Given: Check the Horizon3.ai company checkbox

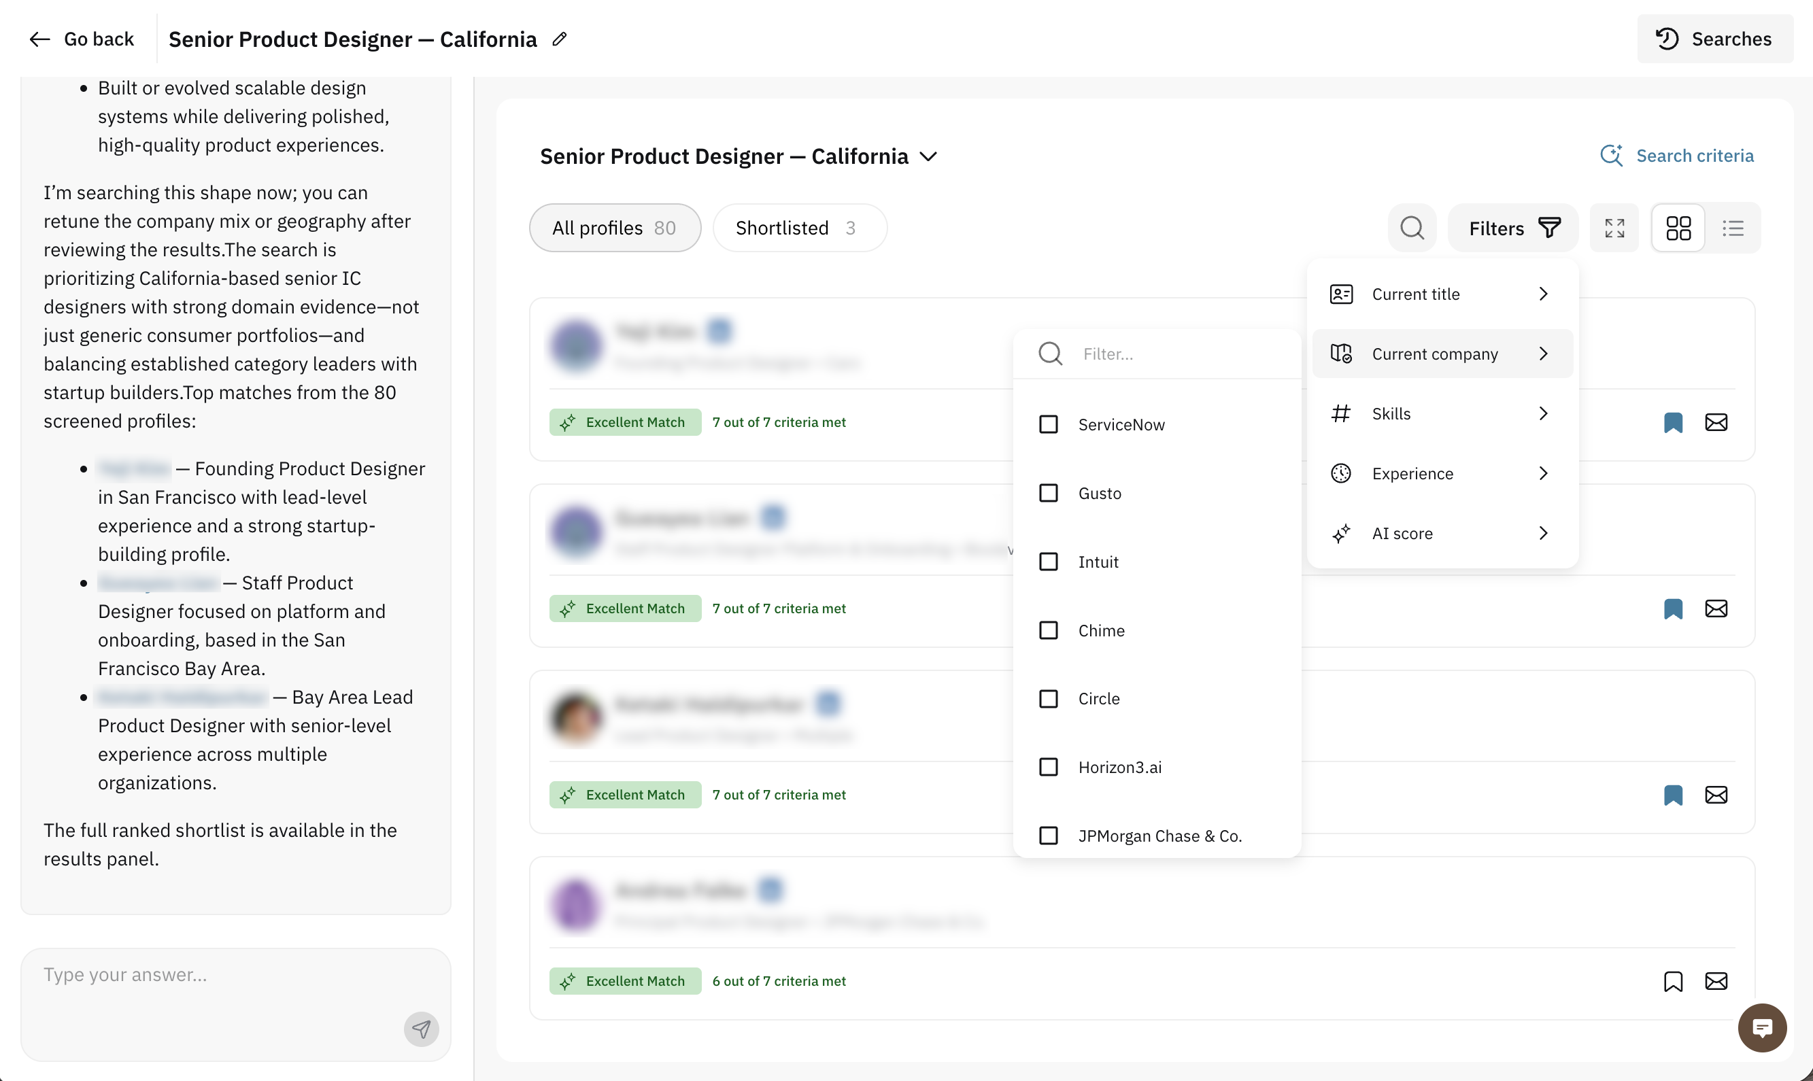Looking at the screenshot, I should (x=1048, y=767).
